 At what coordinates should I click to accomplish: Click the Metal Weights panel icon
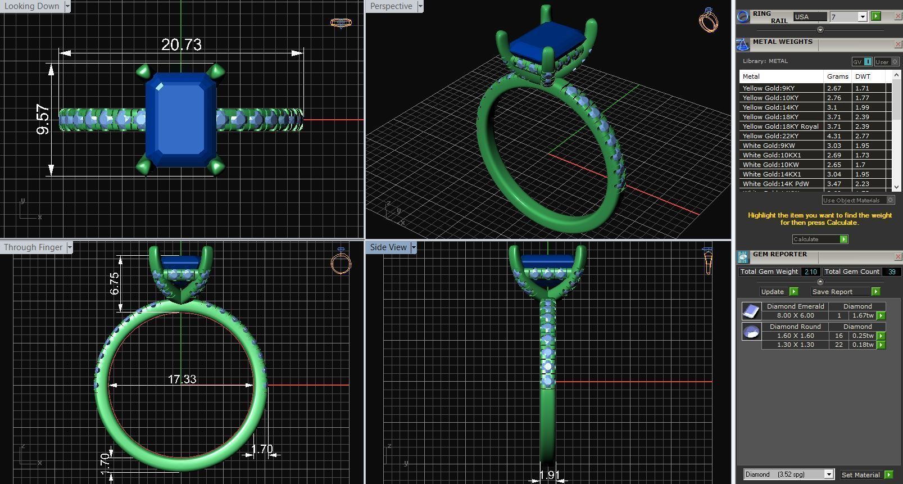point(743,45)
